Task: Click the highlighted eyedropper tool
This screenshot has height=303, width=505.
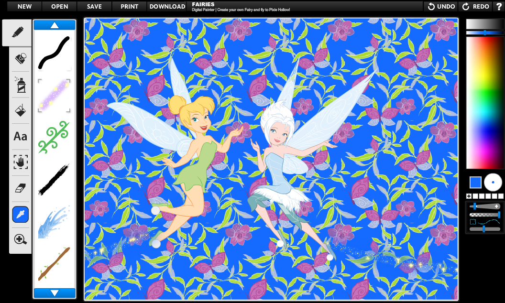Action: (x=20, y=214)
